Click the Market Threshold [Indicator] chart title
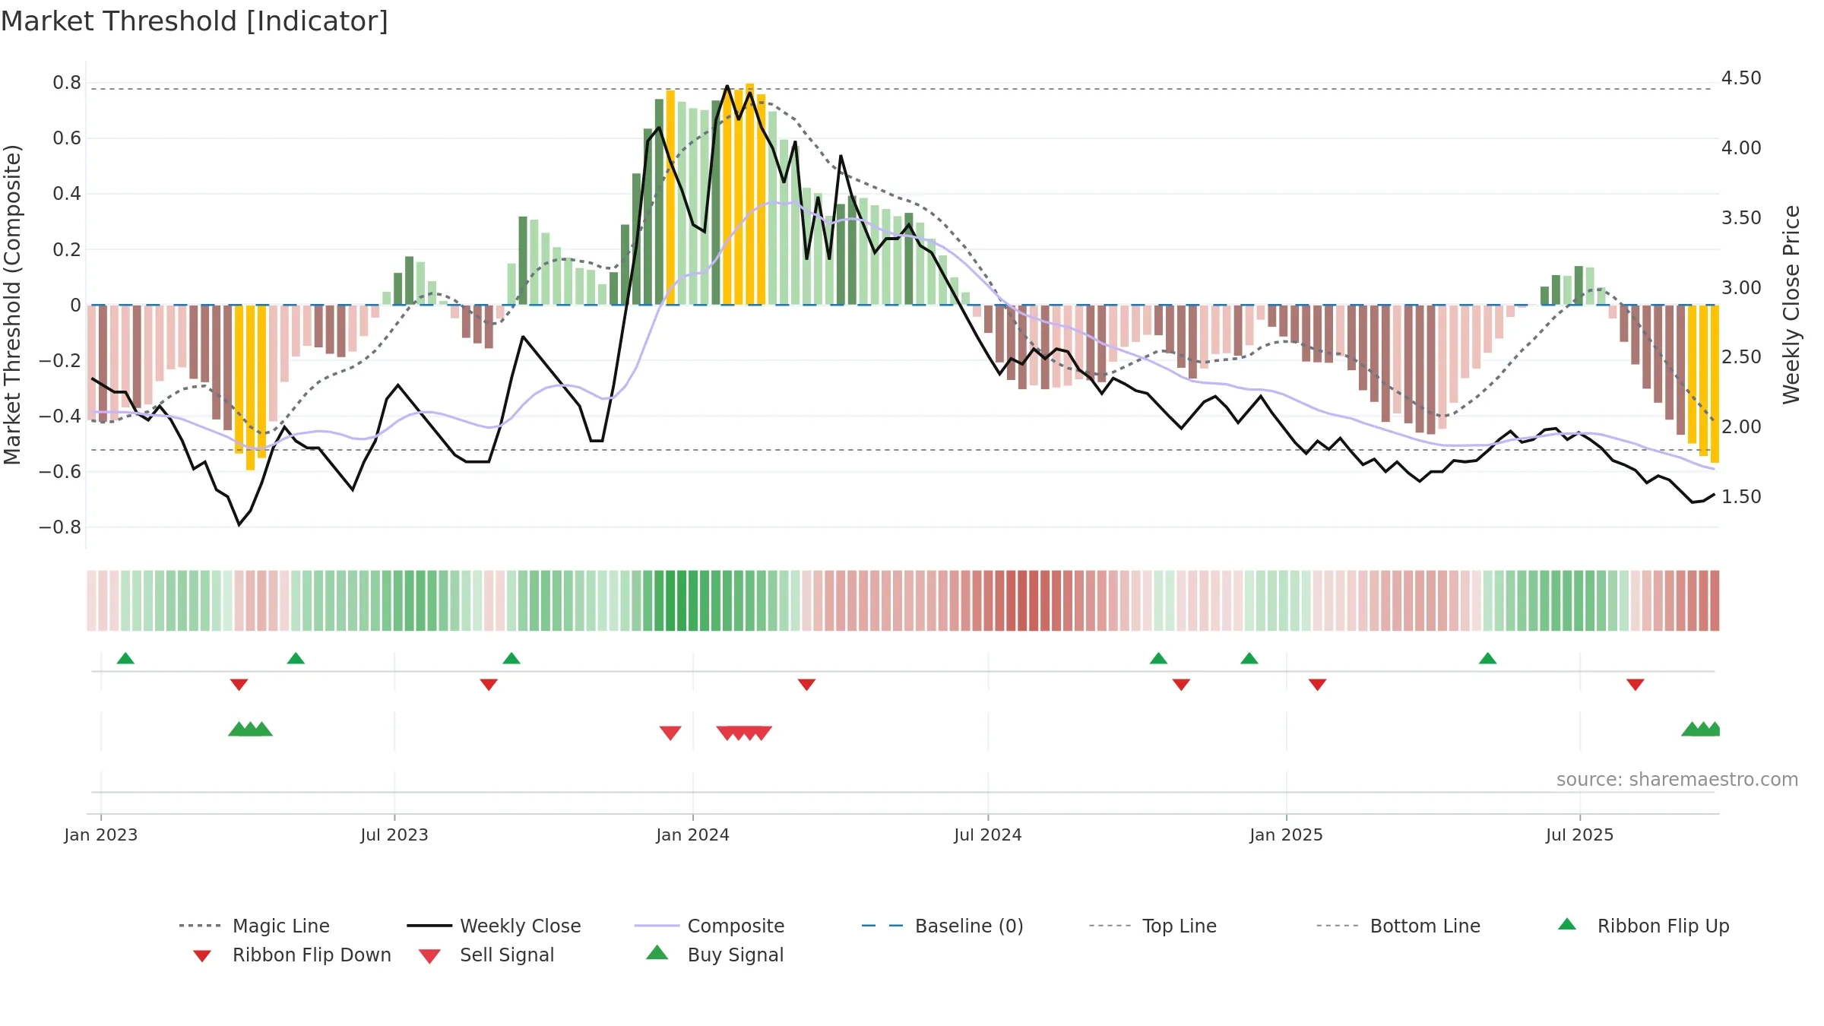Image resolution: width=1824 pixels, height=1026 pixels. point(195,21)
